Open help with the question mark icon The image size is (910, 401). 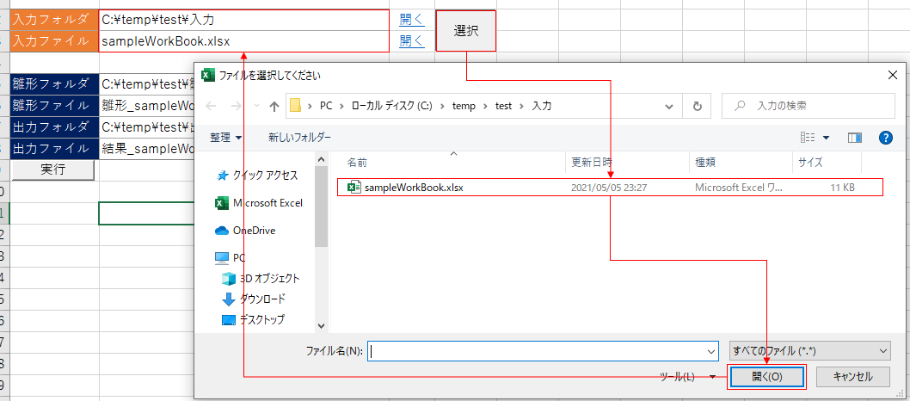click(886, 138)
